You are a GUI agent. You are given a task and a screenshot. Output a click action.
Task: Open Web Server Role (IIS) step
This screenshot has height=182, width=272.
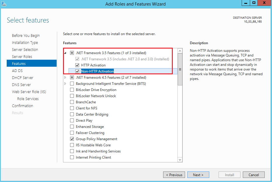pyautogui.click(x=29, y=92)
